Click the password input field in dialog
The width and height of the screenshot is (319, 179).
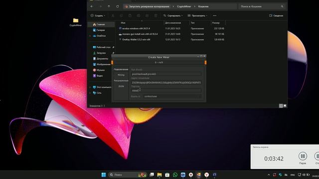pos(166,90)
